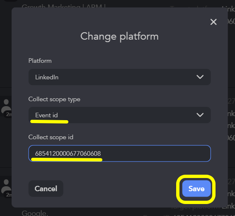Open the Collect scope type dropdown
The width and height of the screenshot is (235, 216).
click(x=120, y=115)
